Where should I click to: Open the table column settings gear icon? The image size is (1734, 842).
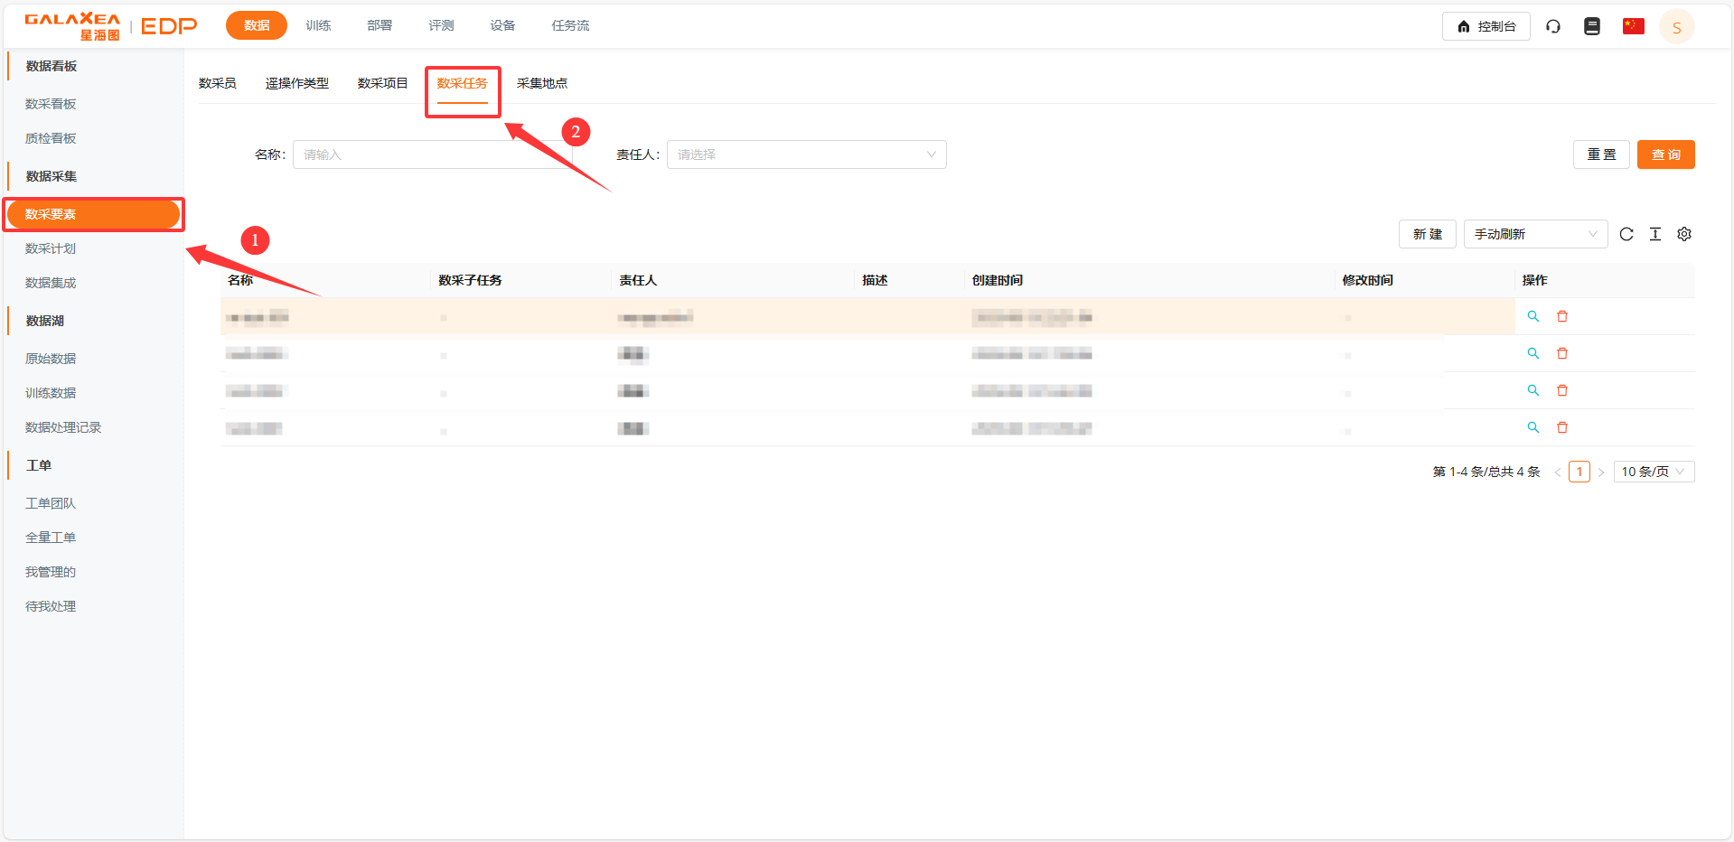[x=1684, y=234]
